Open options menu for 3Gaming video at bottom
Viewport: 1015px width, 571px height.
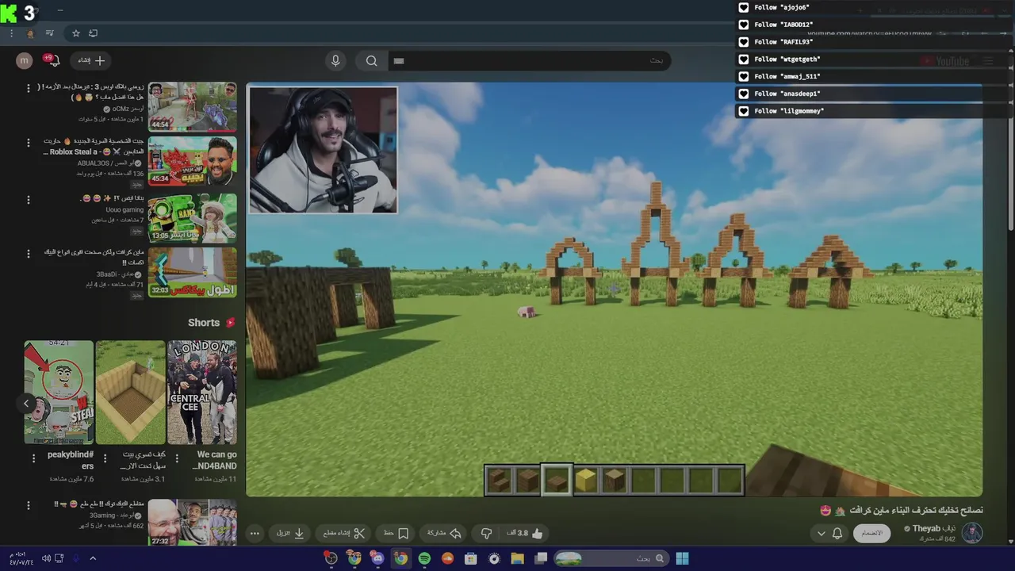point(29,505)
